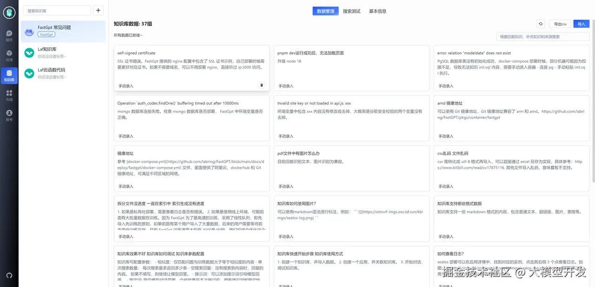Open the Operation auth_codes.findOne() card
This screenshot has width=595, height=287.
pyautogui.click(x=192, y=118)
